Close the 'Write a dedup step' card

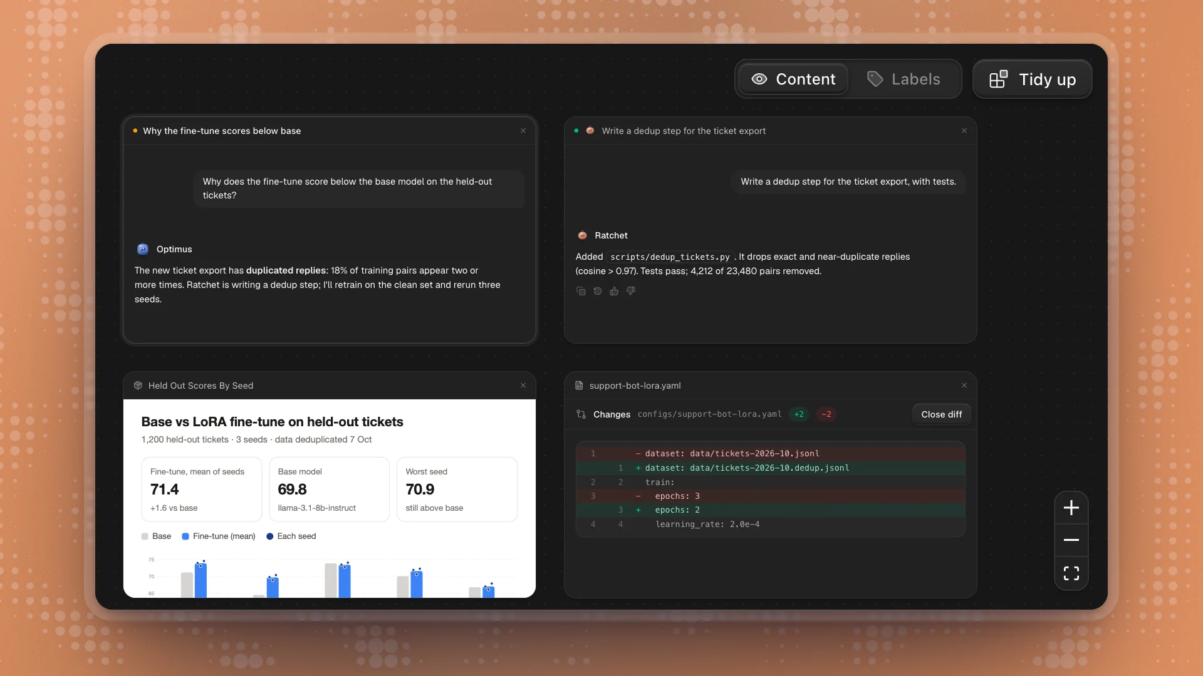pyautogui.click(x=964, y=131)
